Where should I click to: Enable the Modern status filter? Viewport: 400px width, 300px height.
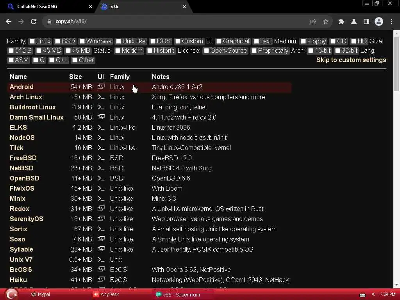pyautogui.click(x=118, y=51)
